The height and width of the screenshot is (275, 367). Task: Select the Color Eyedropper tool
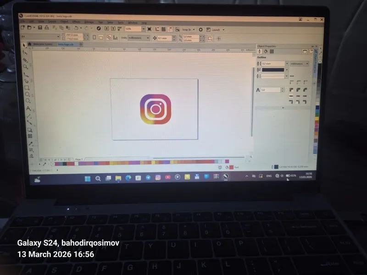(x=31, y=143)
